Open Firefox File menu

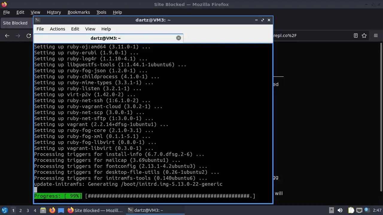[x=7, y=12]
